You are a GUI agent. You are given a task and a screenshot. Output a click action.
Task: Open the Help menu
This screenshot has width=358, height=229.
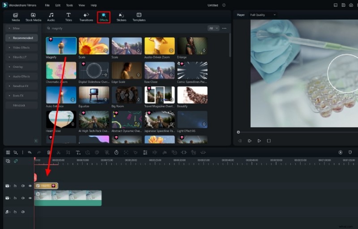(94, 5)
